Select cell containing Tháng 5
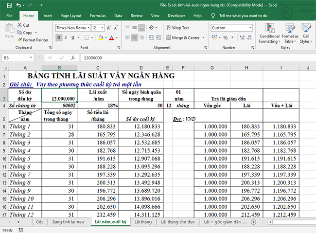The height and width of the screenshot is (233, 316). coord(21,158)
